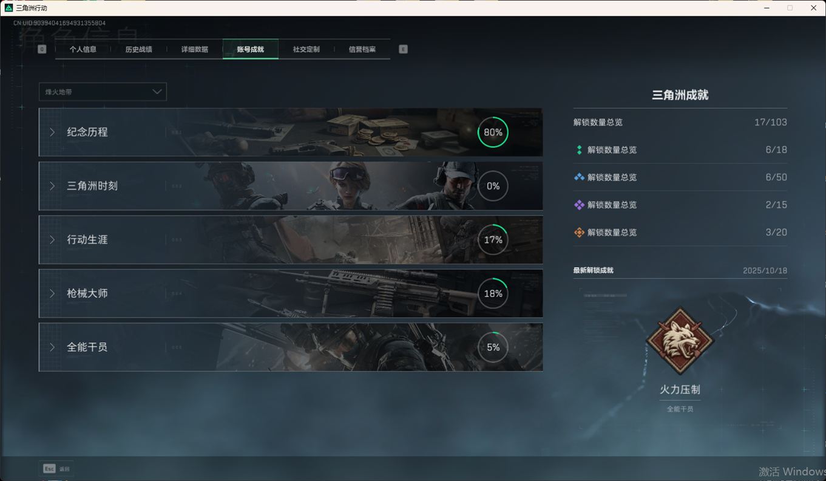The image size is (826, 481).
Task: Click the Q key previous-tab icon
Action: click(x=42, y=49)
